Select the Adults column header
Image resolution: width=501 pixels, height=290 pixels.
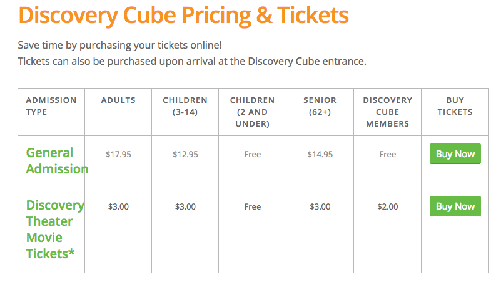click(118, 100)
